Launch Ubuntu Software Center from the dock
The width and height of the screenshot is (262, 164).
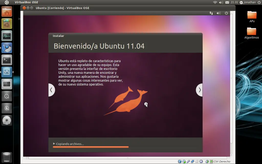[x=7, y=24]
